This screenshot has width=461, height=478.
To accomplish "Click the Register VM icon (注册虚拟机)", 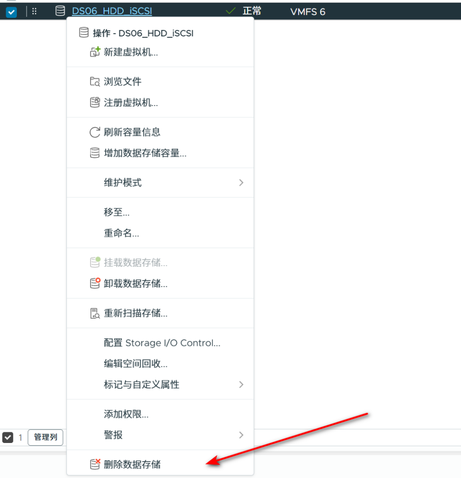I will point(95,102).
